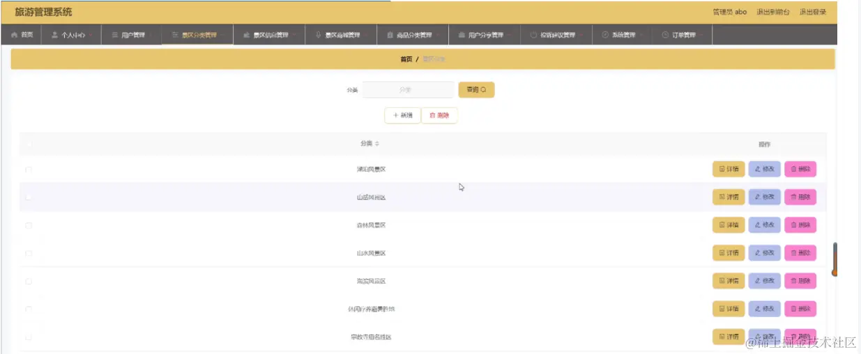Screen dimensions: 861x354
Task: Click 删除 for 山岳风景区 row
Action: (x=800, y=197)
